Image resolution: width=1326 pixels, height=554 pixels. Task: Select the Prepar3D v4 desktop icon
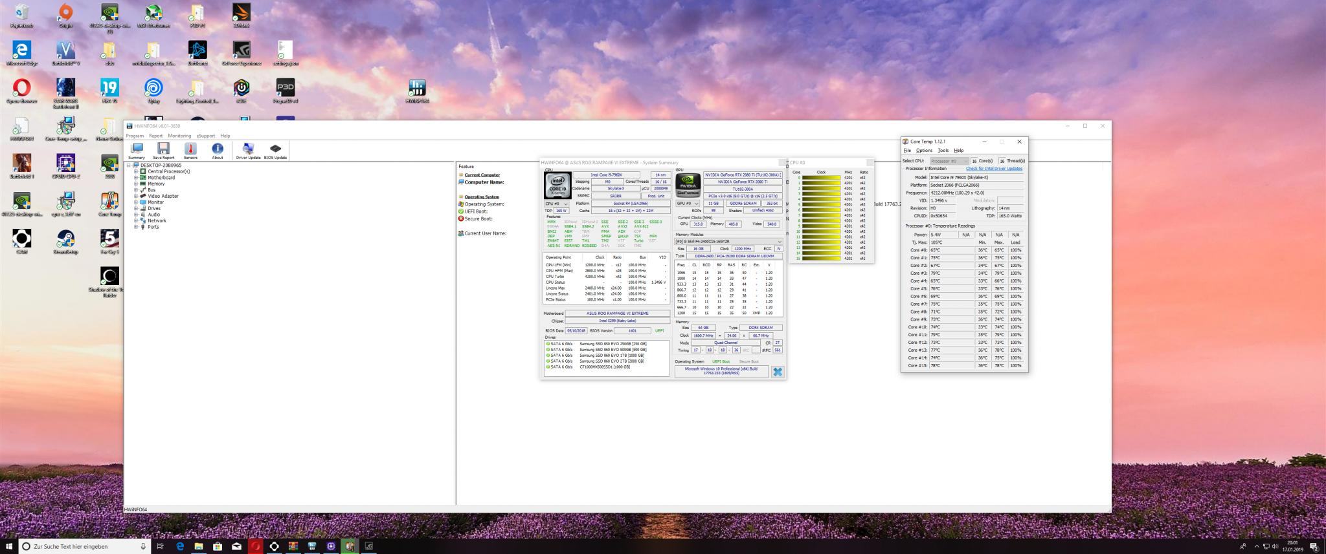tap(286, 91)
